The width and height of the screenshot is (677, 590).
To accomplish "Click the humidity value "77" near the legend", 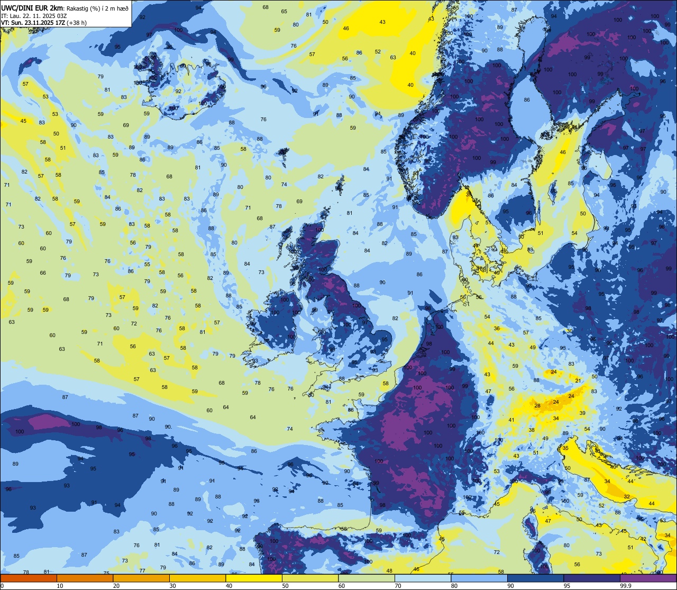I will (142, 570).
